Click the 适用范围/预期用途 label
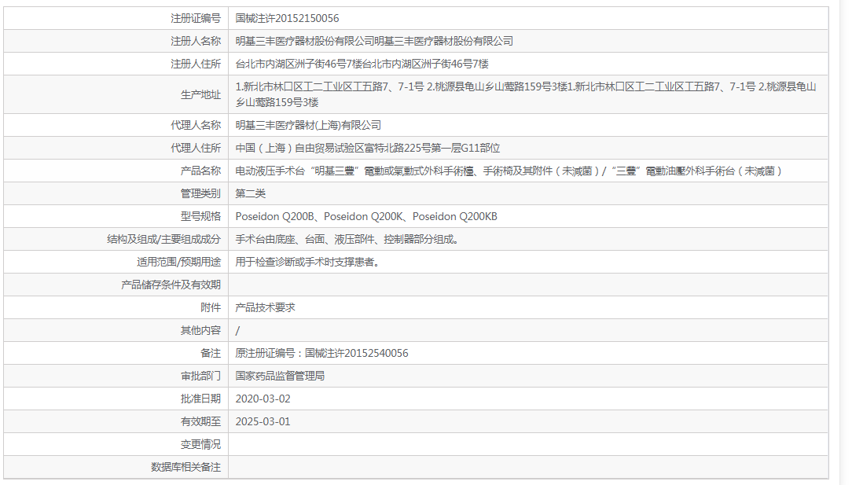Screen dimensions: 863x485 pos(178,262)
